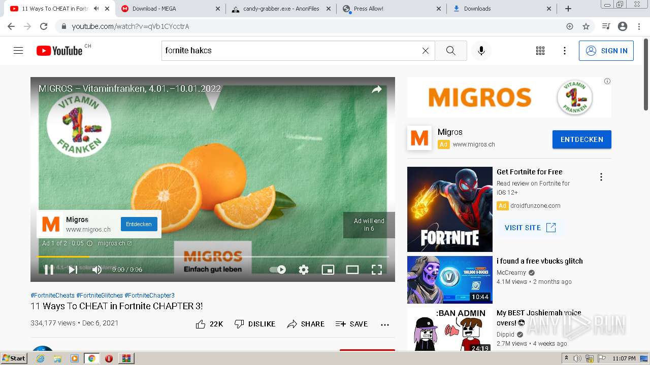Switch to theater mode
Screen dimensions: 650x365
(352, 270)
